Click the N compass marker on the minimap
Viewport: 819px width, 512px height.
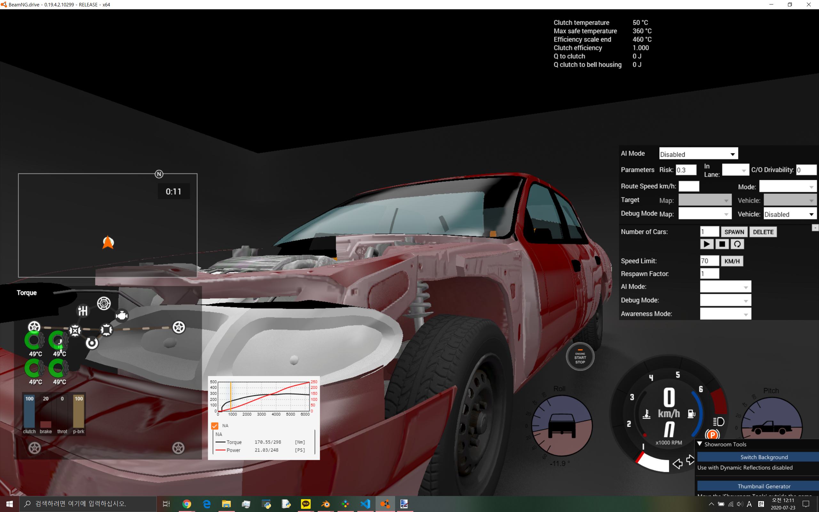tap(159, 174)
